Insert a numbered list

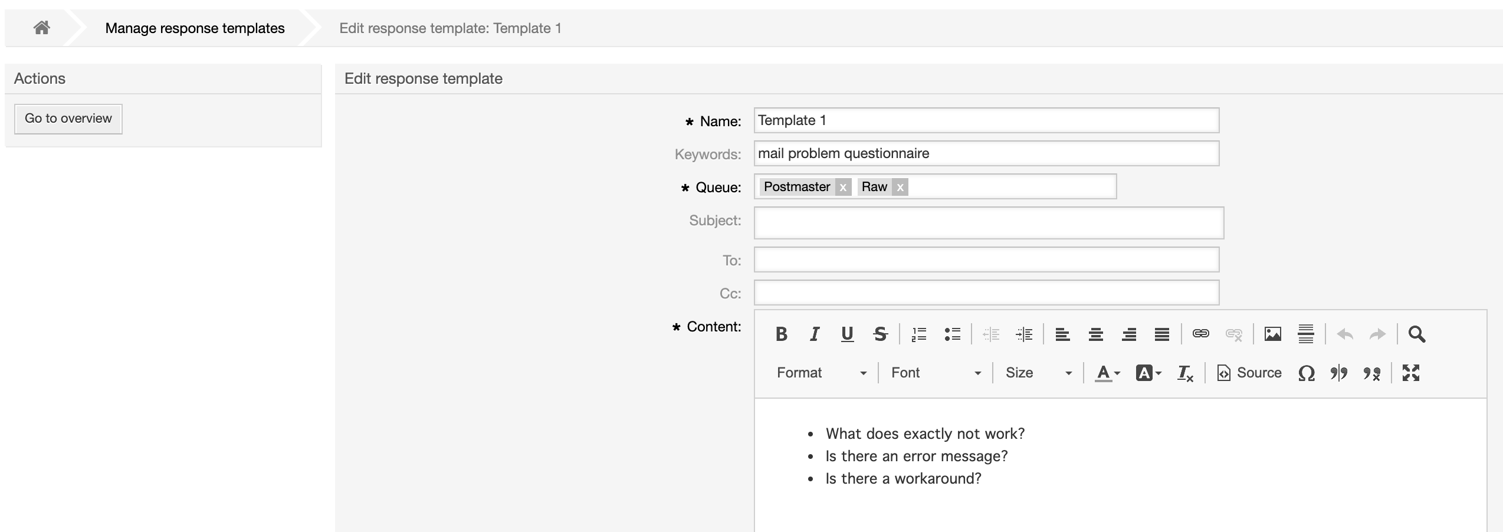918,334
